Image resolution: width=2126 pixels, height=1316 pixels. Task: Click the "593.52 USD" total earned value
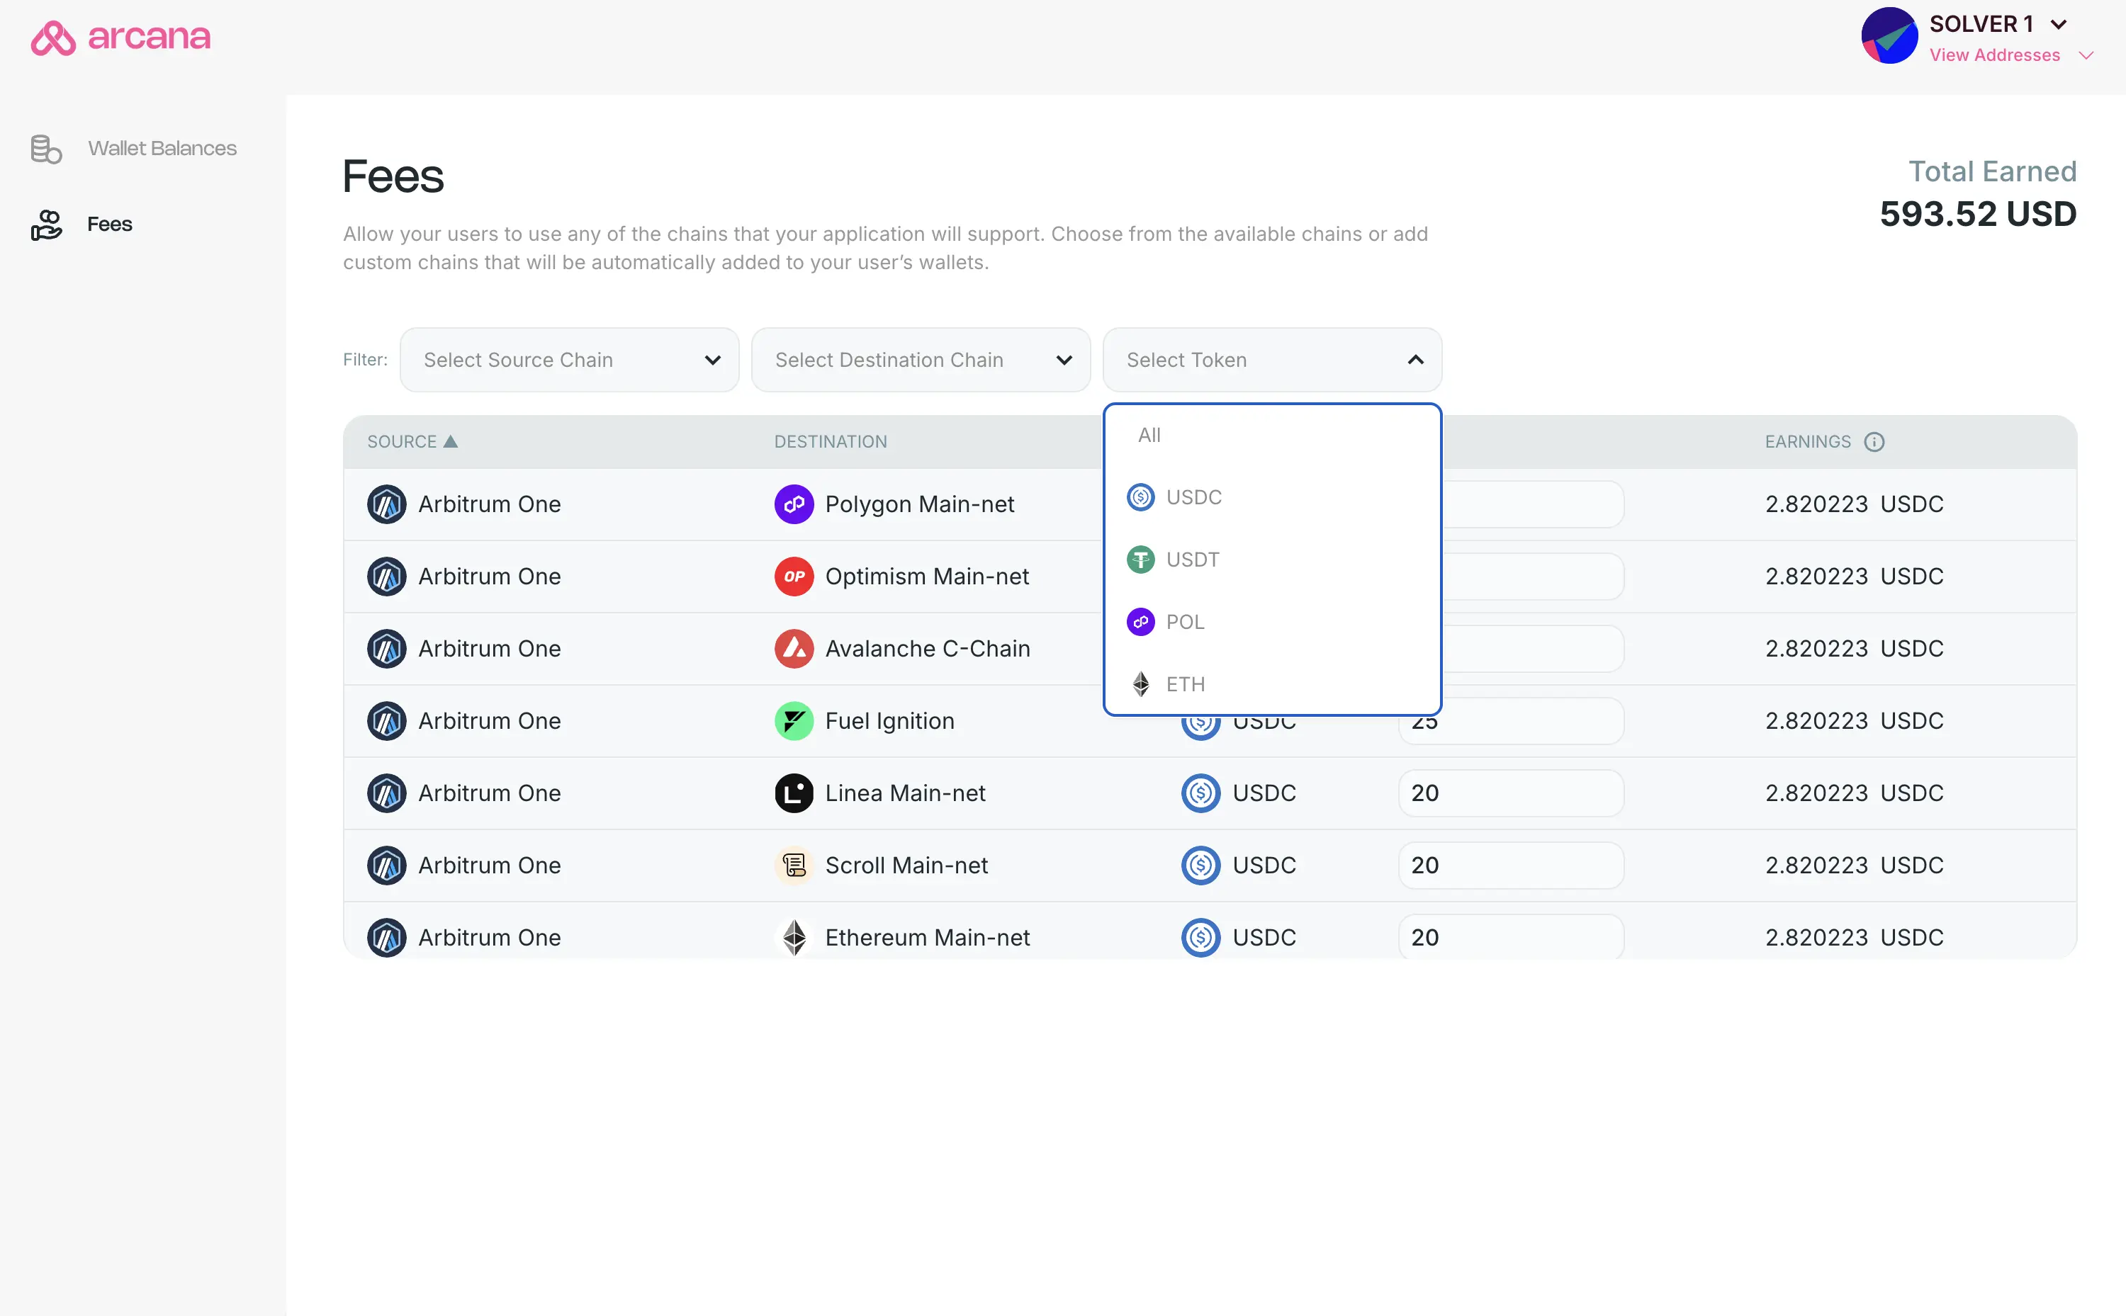pyautogui.click(x=1978, y=214)
